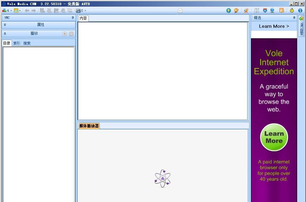The width and height of the screenshot is (306, 202).
Task: Pin the VMC left panel
Action: click(73, 18)
